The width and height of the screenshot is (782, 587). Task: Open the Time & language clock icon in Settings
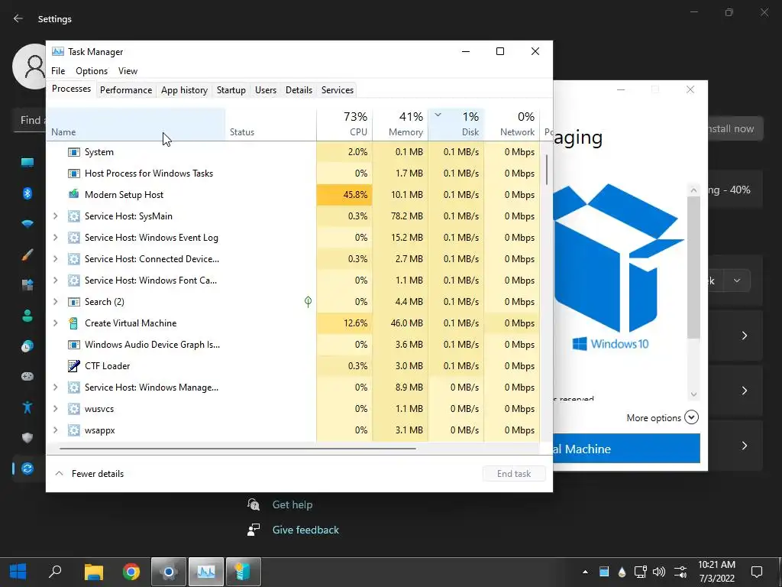coord(27,346)
